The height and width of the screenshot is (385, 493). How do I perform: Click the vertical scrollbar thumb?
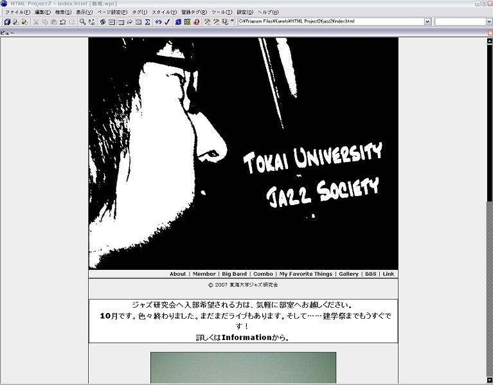490,123
